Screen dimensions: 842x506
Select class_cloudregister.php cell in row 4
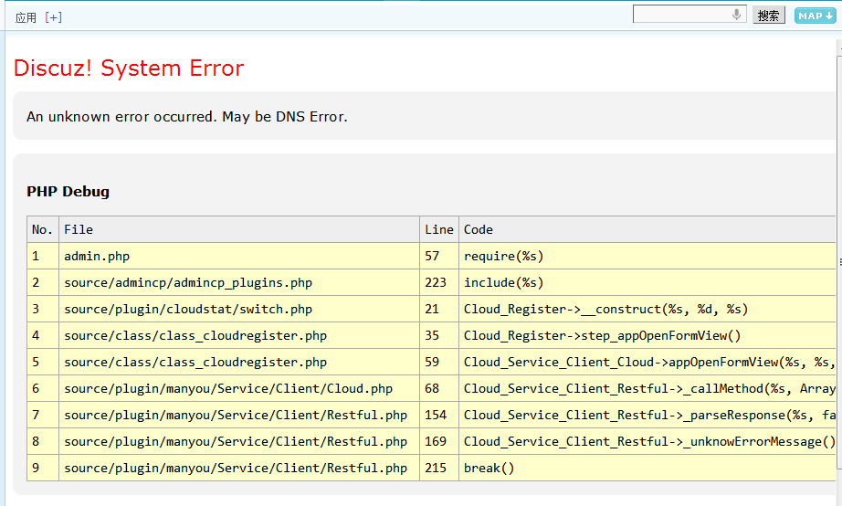coord(239,335)
